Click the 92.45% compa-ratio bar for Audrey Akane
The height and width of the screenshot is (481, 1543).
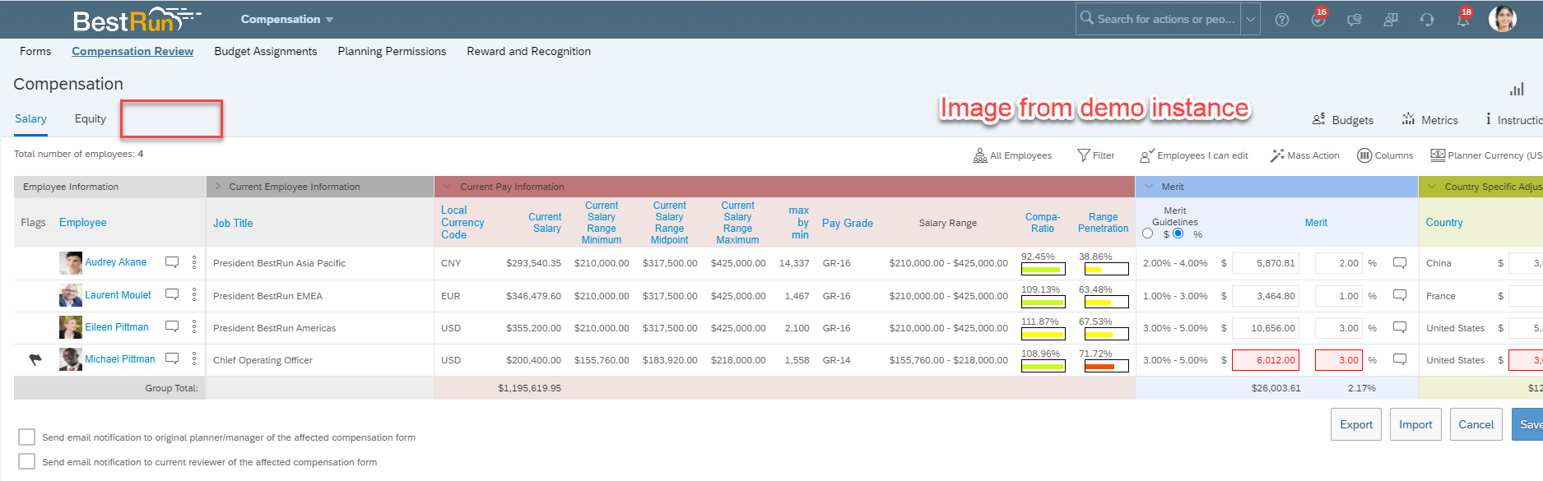click(x=1043, y=269)
